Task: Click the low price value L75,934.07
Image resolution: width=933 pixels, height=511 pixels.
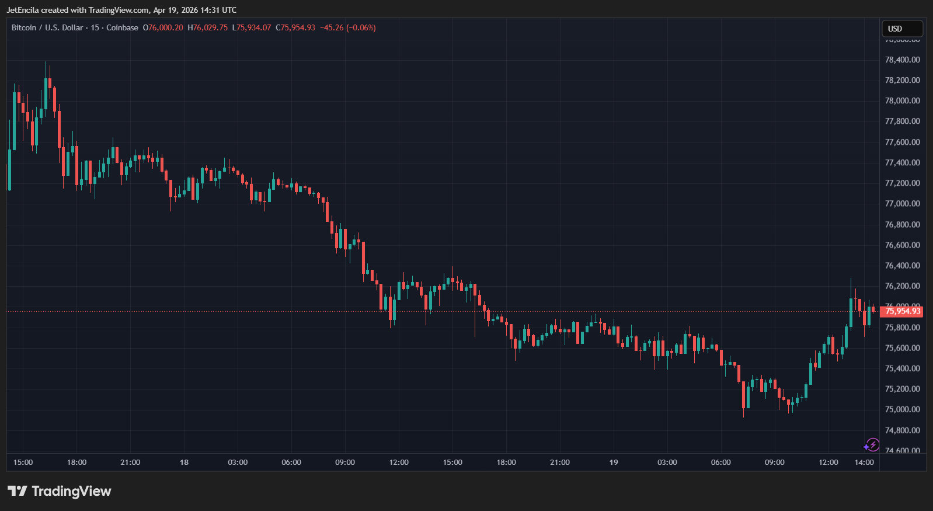Action: pos(252,27)
